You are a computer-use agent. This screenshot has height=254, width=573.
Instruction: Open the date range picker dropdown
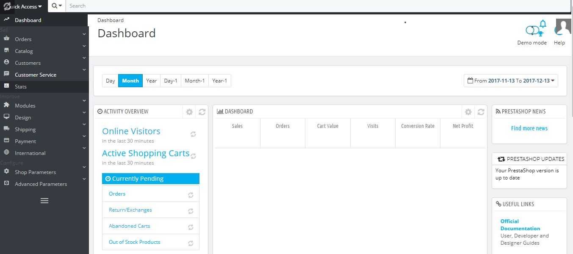[x=511, y=80]
